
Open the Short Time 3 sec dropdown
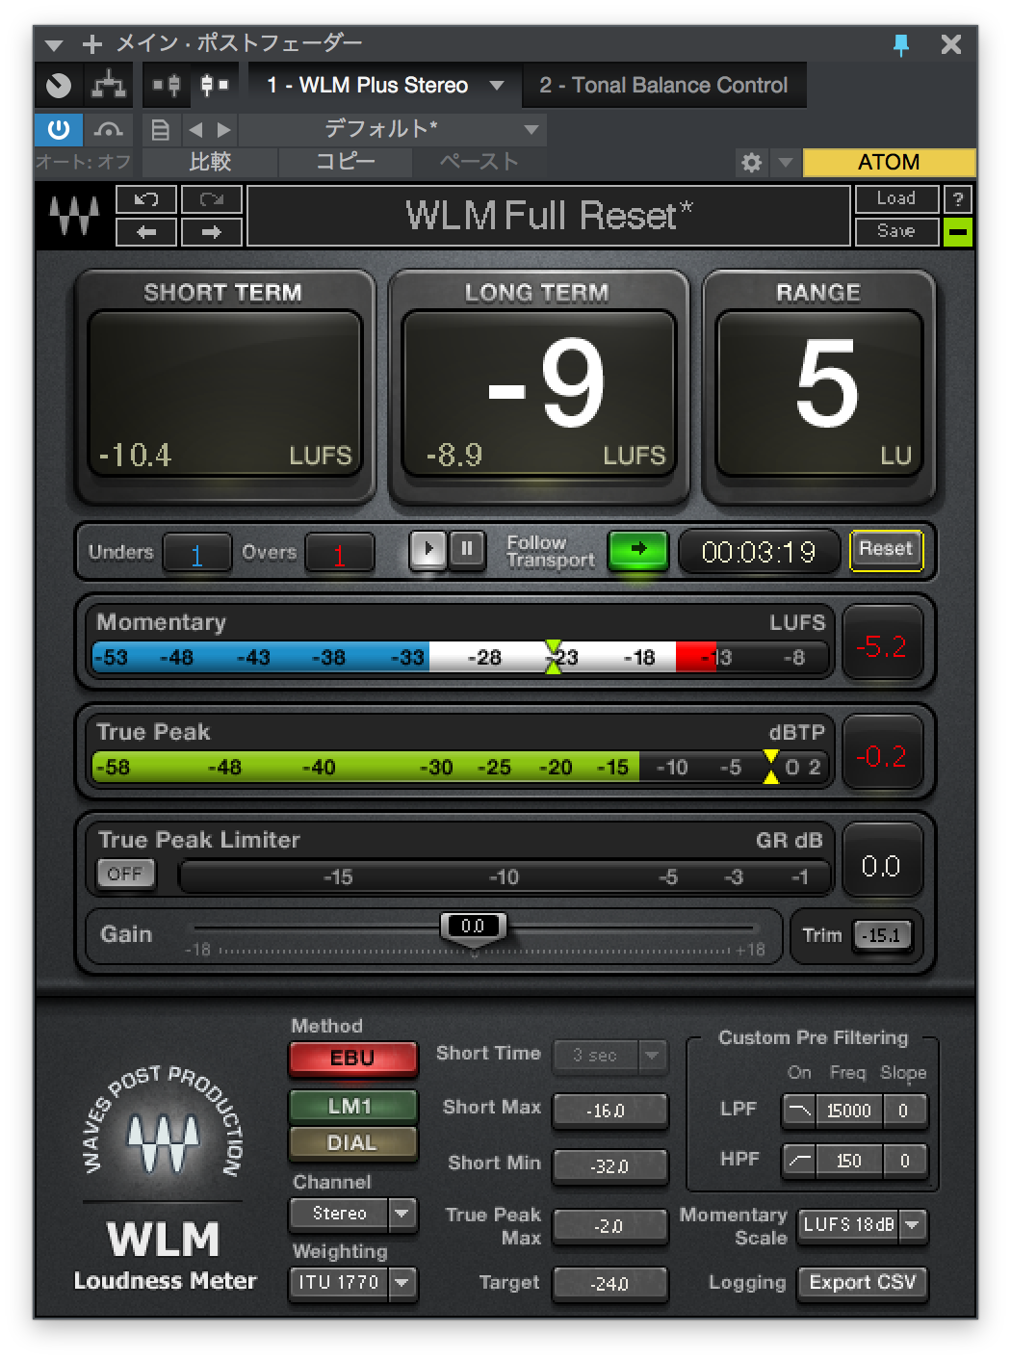pyautogui.click(x=609, y=1056)
